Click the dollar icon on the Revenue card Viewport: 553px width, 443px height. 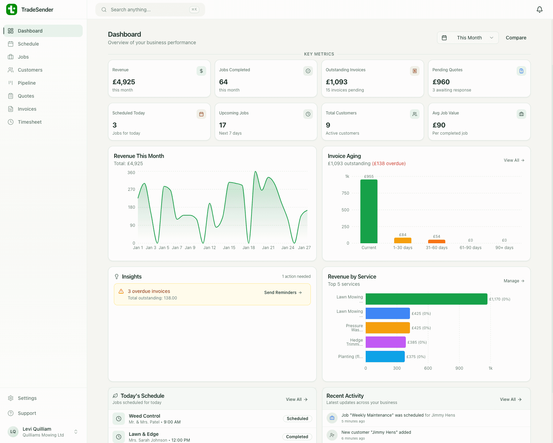pyautogui.click(x=201, y=71)
